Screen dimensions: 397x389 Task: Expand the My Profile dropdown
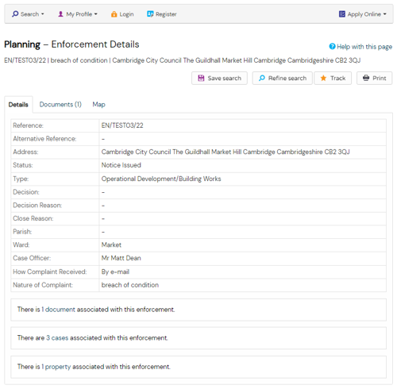click(78, 14)
